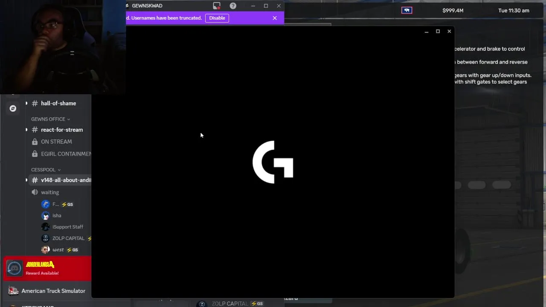This screenshot has height=307, width=546.
Task: Click the Tue 11:30 am game clock
Action: tap(514, 11)
